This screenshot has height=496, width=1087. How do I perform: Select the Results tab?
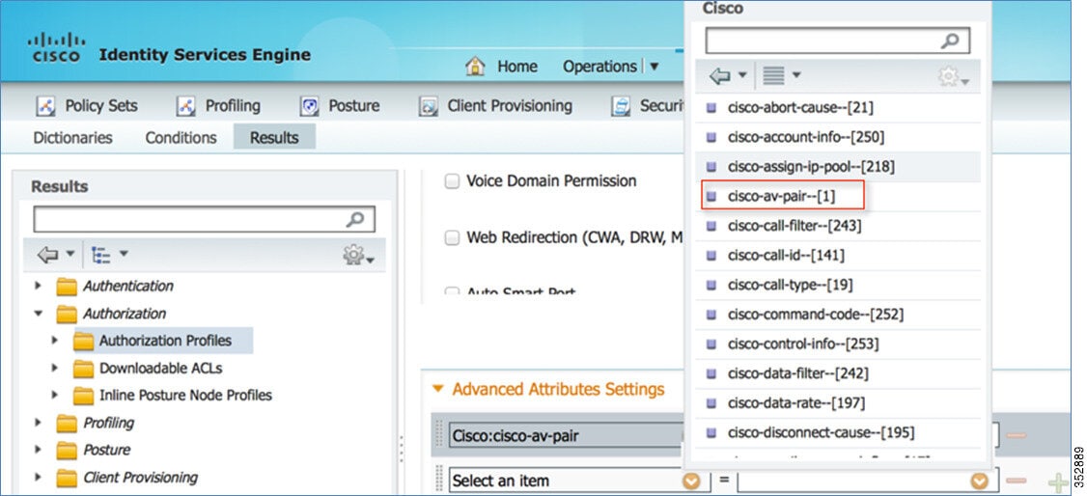[274, 137]
